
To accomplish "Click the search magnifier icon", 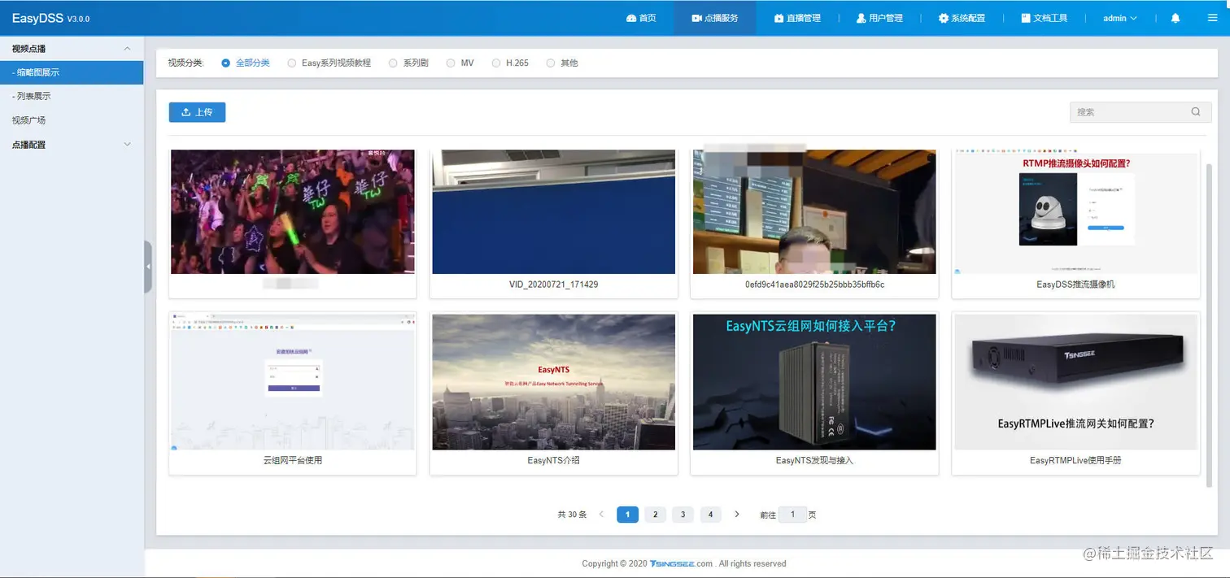I will pyautogui.click(x=1196, y=112).
